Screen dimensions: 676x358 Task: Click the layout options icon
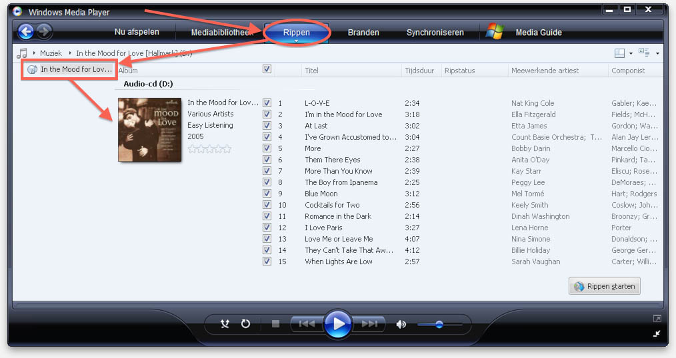point(619,53)
